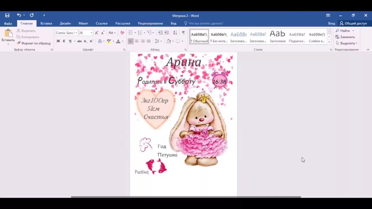Viewport: 372px width, 209px height.
Task: Click the Найти find button
Action: pyautogui.click(x=345, y=31)
